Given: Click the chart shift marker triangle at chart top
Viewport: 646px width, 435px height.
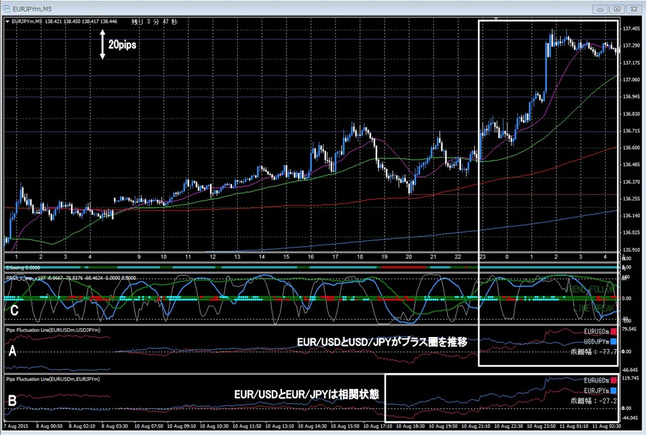Looking at the screenshot, I should pos(496,19).
